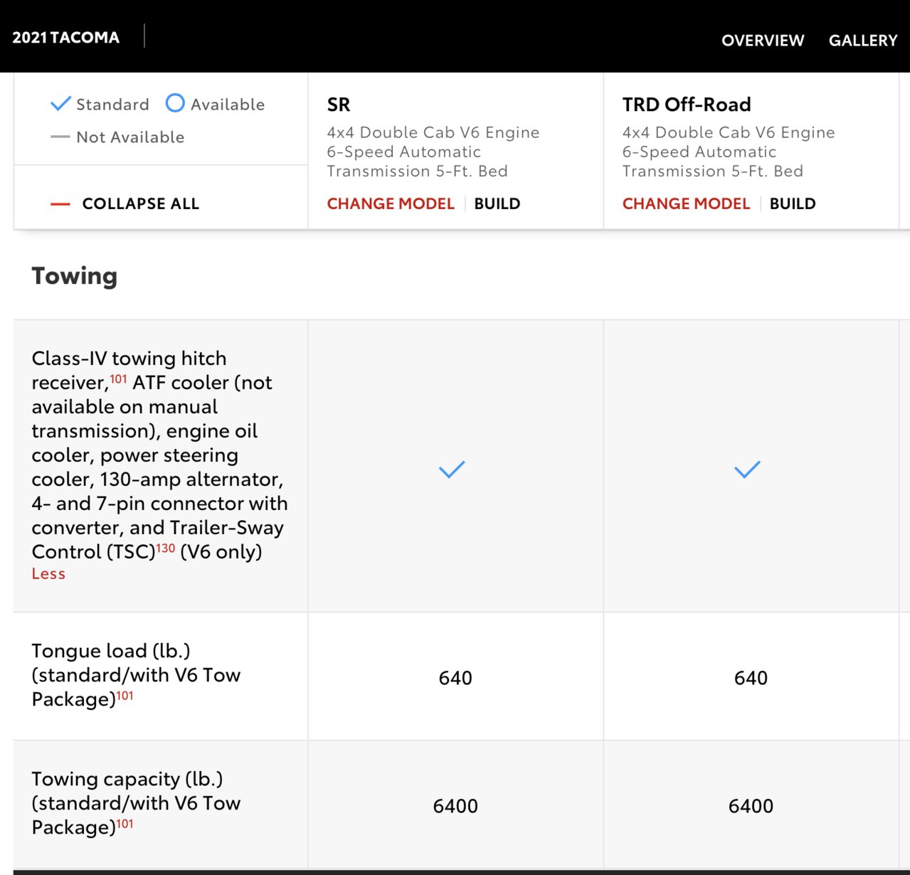Click Less to shorten the towing description
The image size is (910, 875).
48,574
